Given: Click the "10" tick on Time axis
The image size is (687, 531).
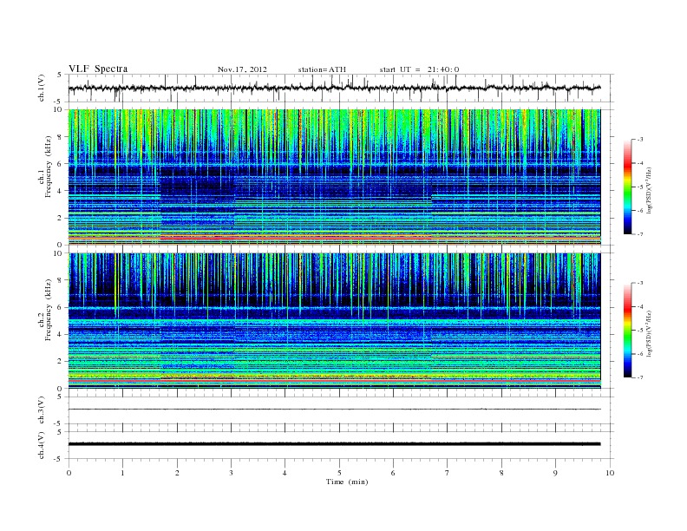Looking at the screenshot, I should pyautogui.click(x=610, y=473).
